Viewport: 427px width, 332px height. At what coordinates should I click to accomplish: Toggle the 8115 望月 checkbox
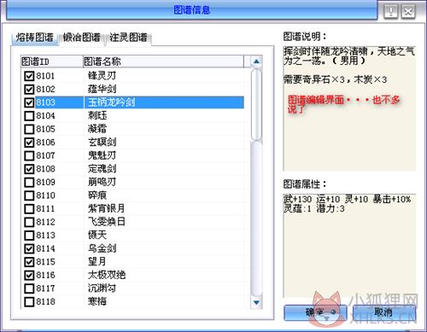pyautogui.click(x=29, y=262)
